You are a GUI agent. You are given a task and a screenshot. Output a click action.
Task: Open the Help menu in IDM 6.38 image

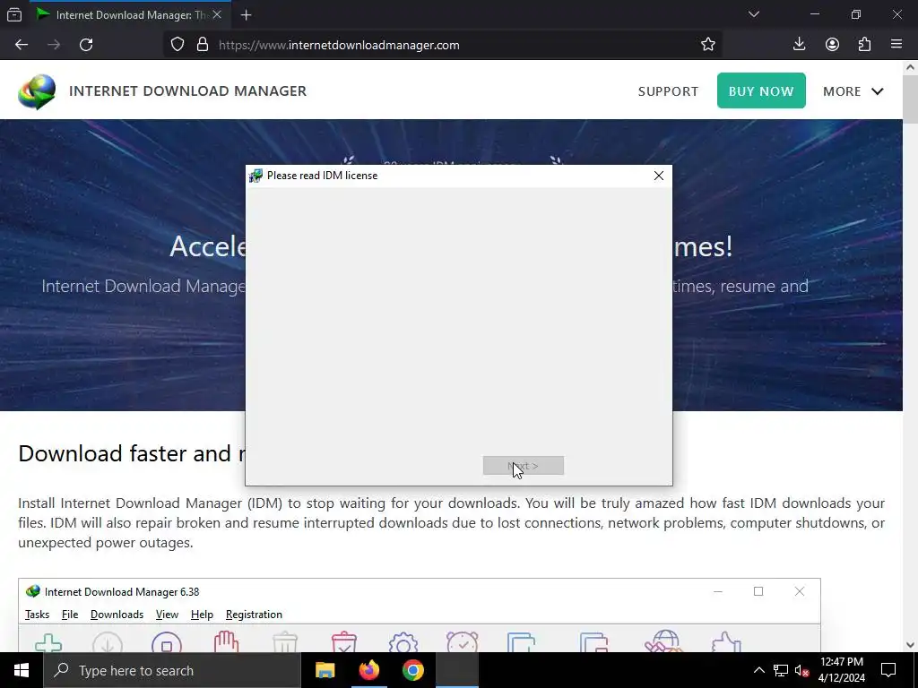coord(202,615)
